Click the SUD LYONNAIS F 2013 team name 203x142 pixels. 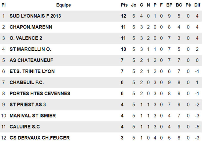coord(35,16)
